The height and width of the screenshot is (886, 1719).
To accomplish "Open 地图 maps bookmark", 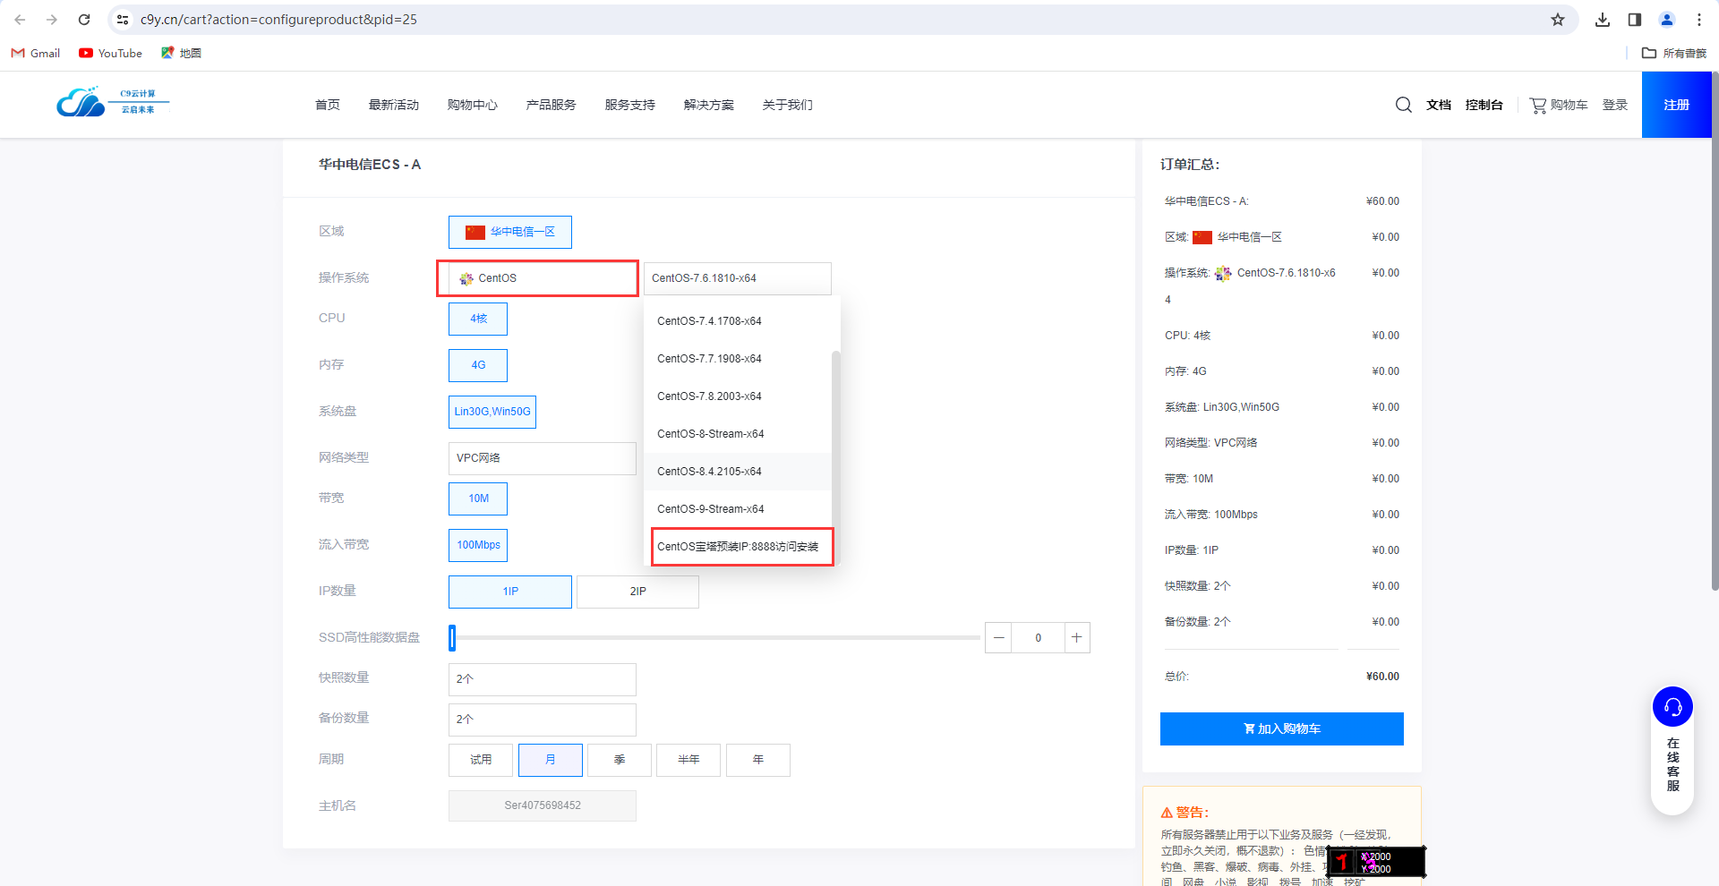I will coord(181,53).
